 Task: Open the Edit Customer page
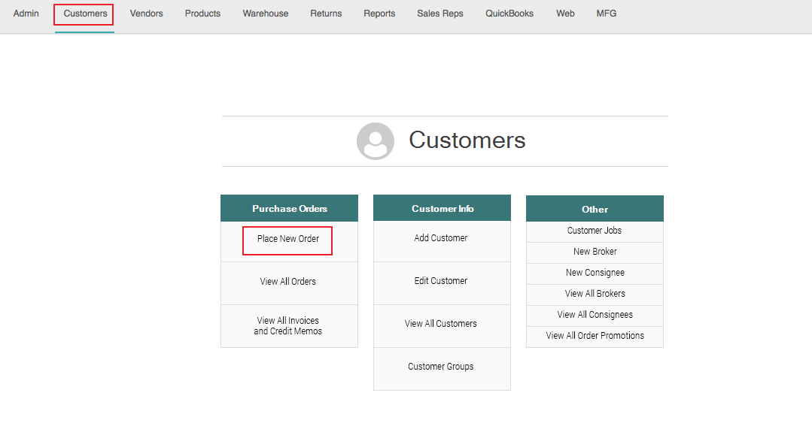441,281
